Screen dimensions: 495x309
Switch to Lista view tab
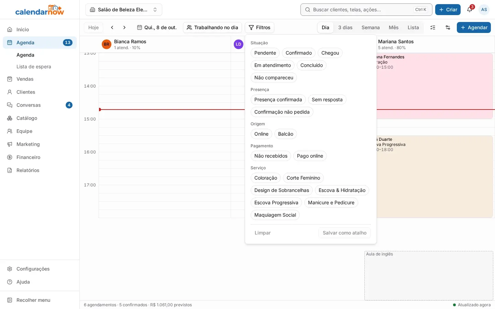(x=413, y=27)
